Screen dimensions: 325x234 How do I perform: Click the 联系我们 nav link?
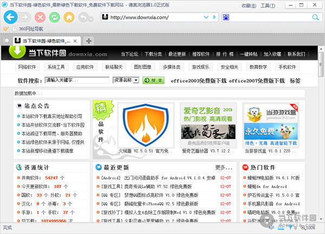click(x=296, y=54)
